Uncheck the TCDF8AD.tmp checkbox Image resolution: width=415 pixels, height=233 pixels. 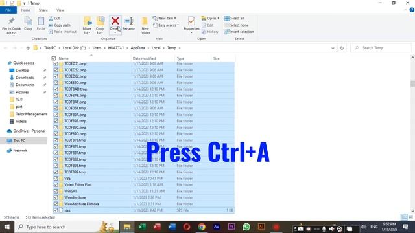(x=56, y=89)
